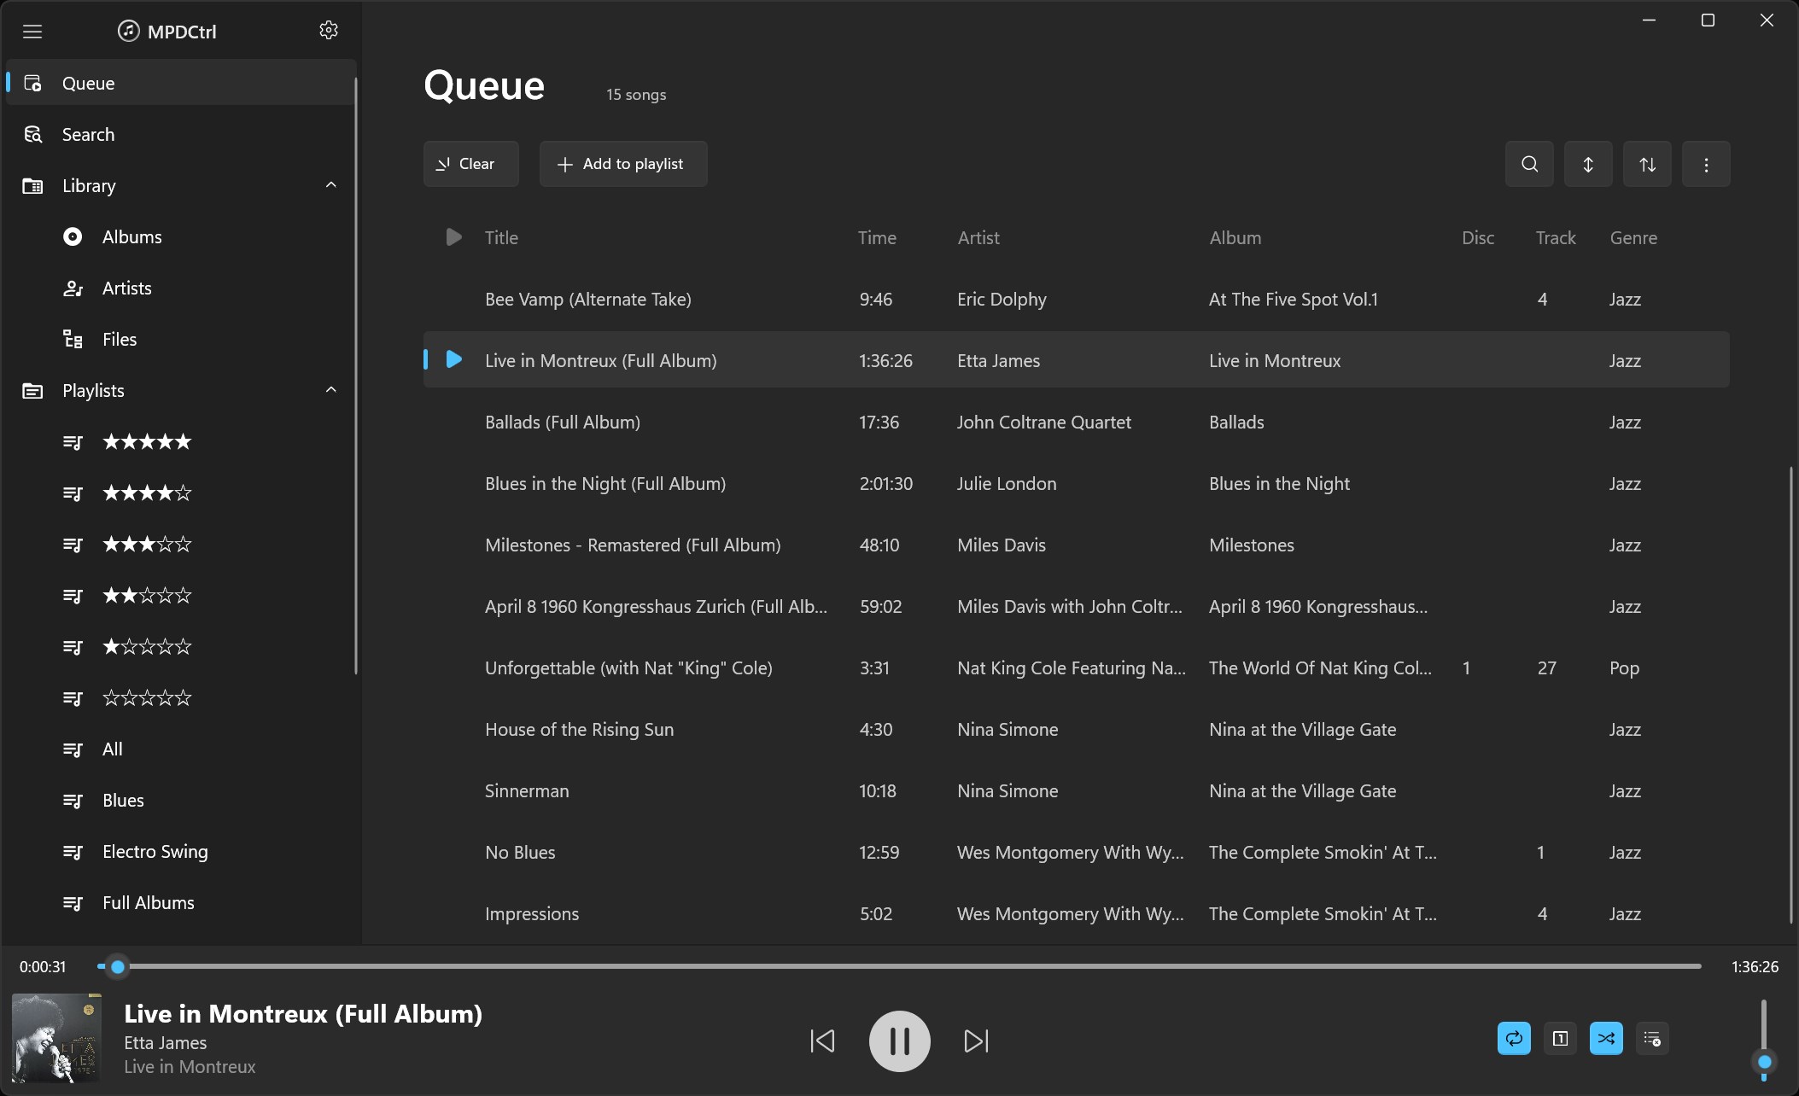Open the Artists library view
This screenshot has width=1799, height=1096.
click(x=181, y=288)
